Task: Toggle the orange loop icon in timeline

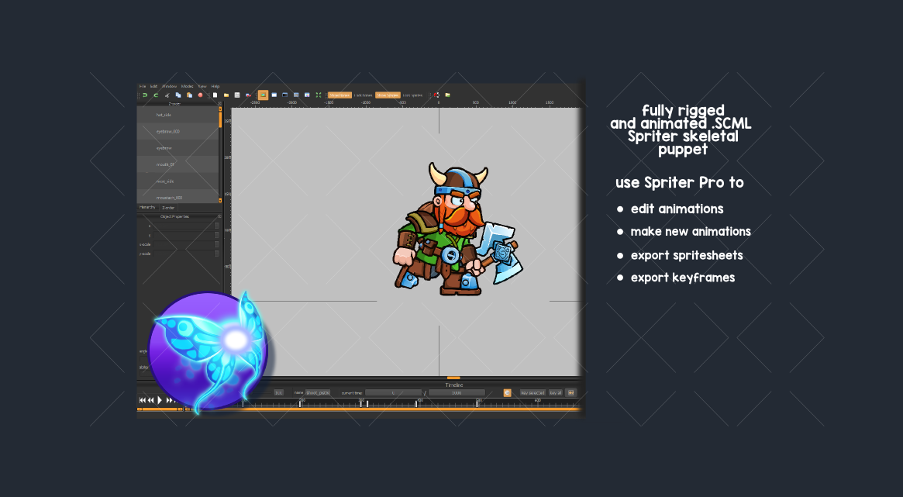Action: coord(508,393)
